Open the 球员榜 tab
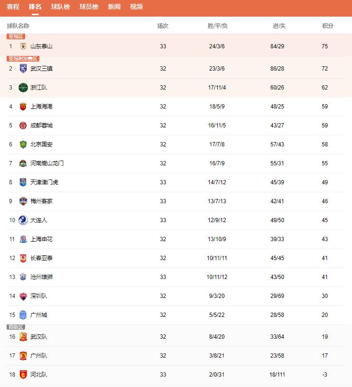The height and width of the screenshot is (387, 352). (x=89, y=7)
